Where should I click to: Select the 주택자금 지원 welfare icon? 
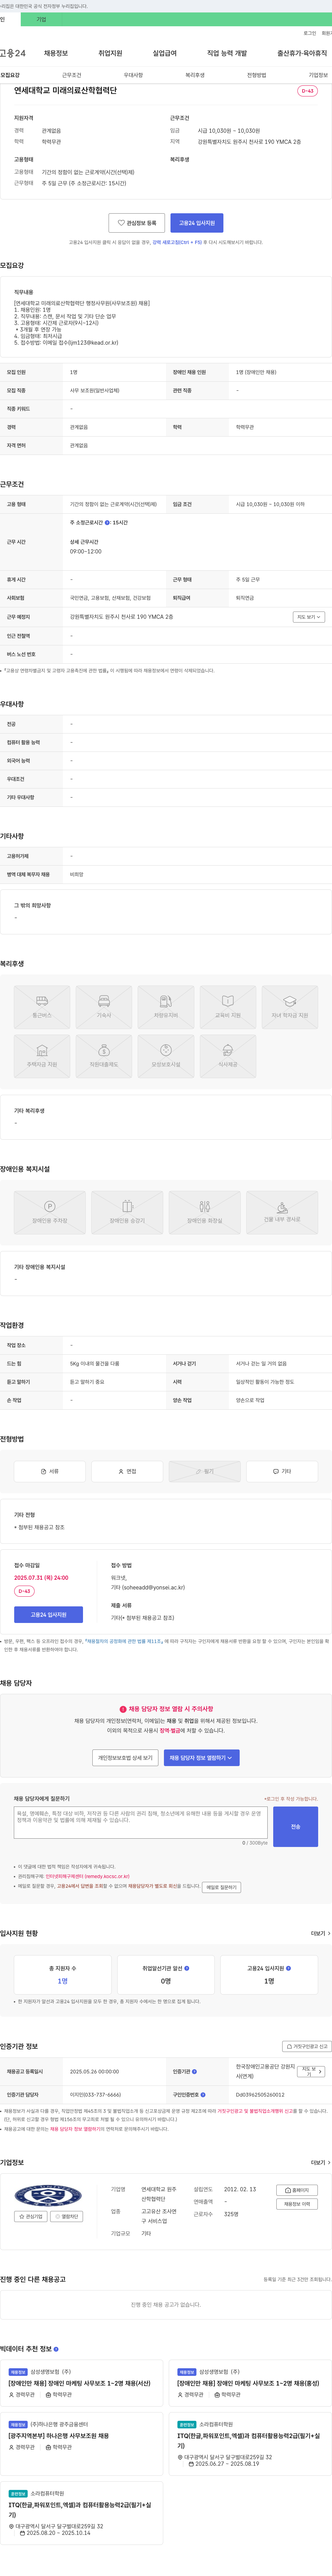click(42, 1056)
